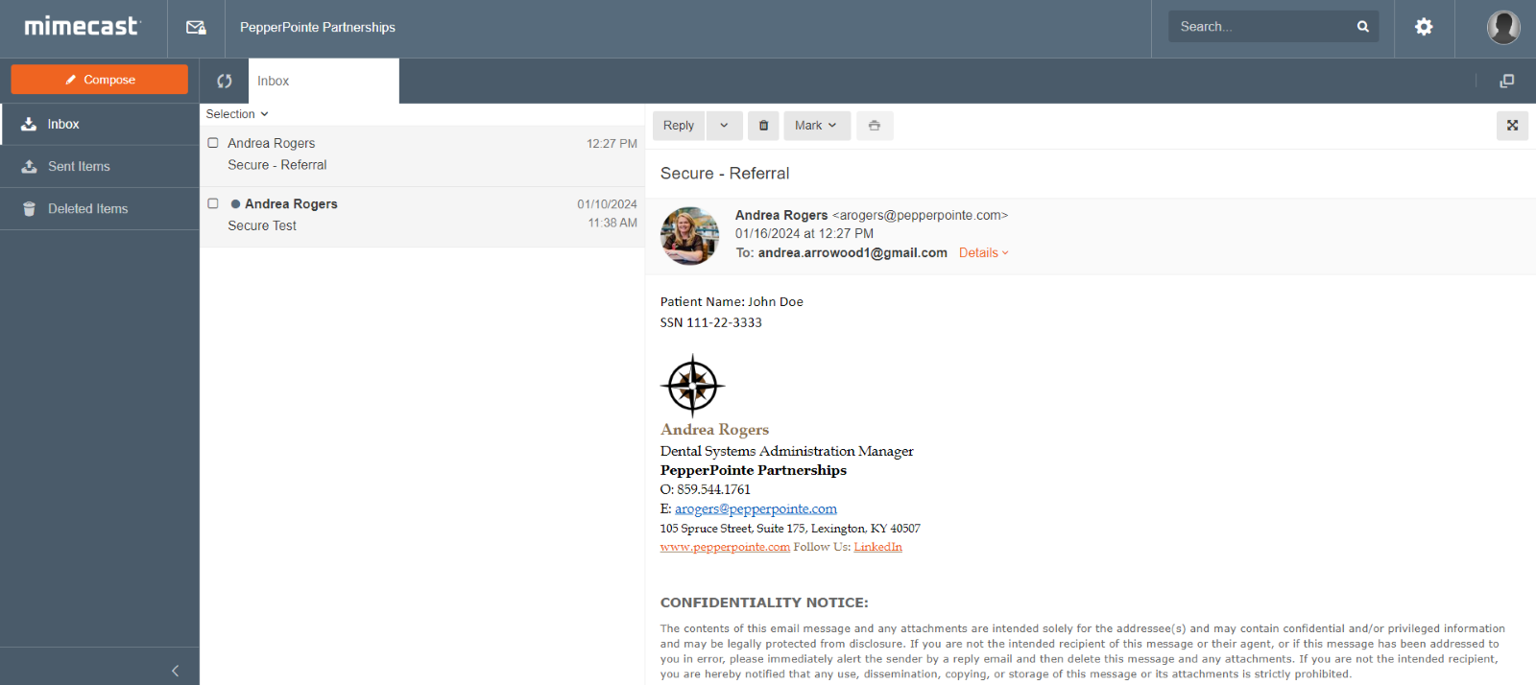Open message in new window icon
The image size is (1536, 685).
click(1506, 82)
